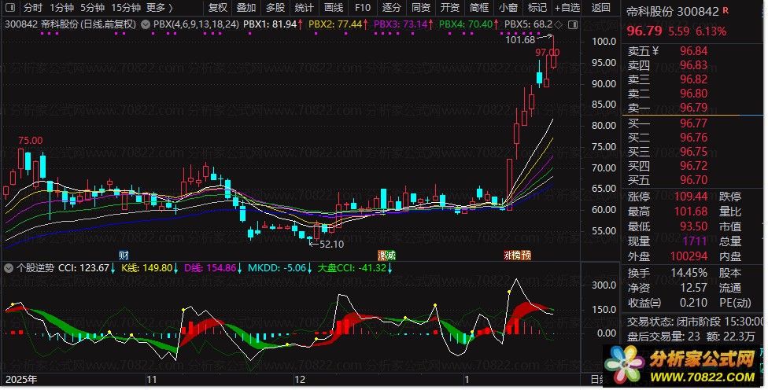The width and height of the screenshot is (768, 390).
Task: Switch to 5分钟 chart period
Action: coord(93,7)
